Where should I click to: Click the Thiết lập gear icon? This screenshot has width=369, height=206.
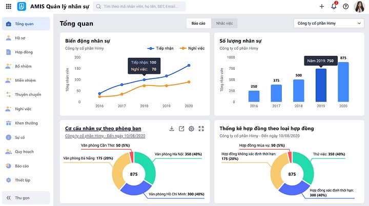(9, 180)
